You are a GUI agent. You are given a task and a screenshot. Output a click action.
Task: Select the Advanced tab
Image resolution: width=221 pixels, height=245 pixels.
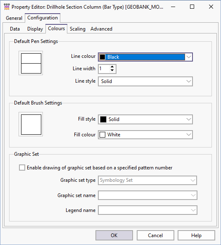tap(101, 29)
